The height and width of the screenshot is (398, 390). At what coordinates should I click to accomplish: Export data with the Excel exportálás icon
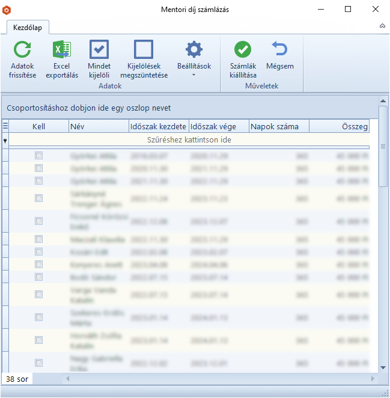click(x=61, y=49)
